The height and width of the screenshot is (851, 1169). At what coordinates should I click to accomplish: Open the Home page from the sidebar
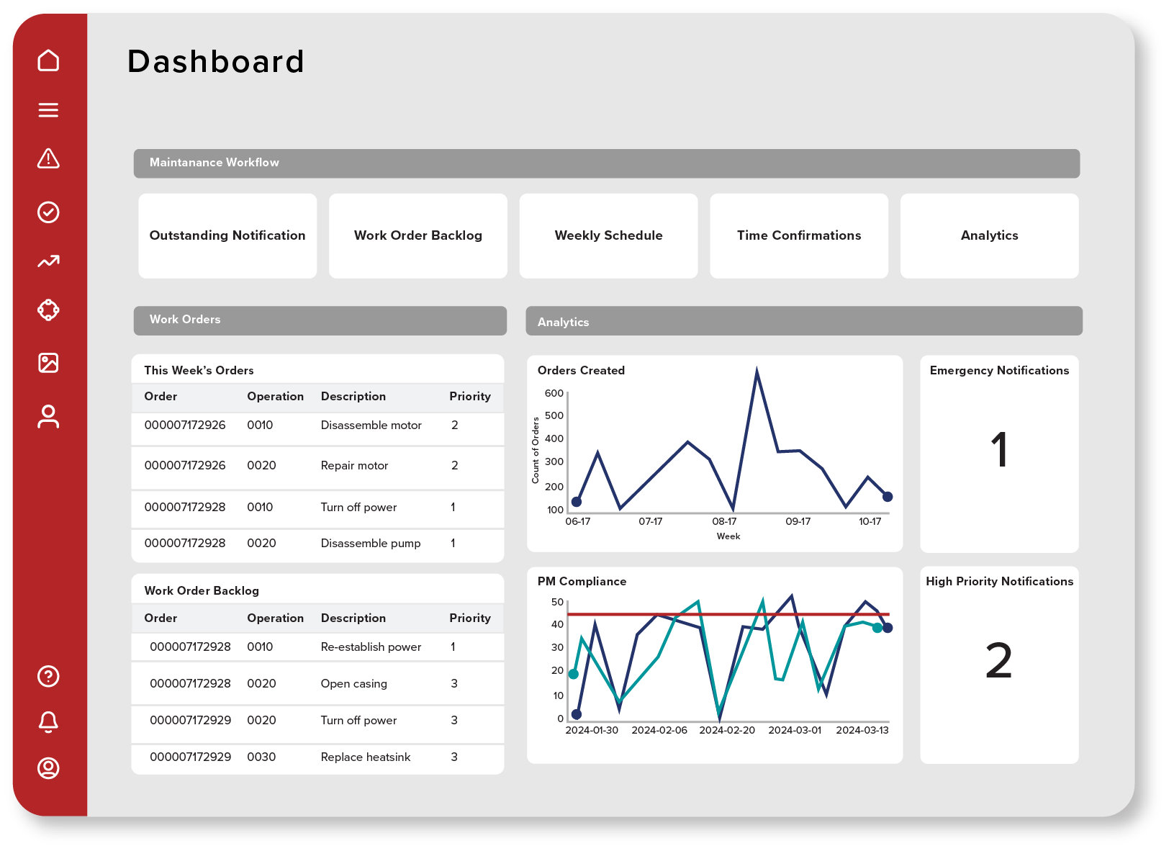pyautogui.click(x=48, y=60)
